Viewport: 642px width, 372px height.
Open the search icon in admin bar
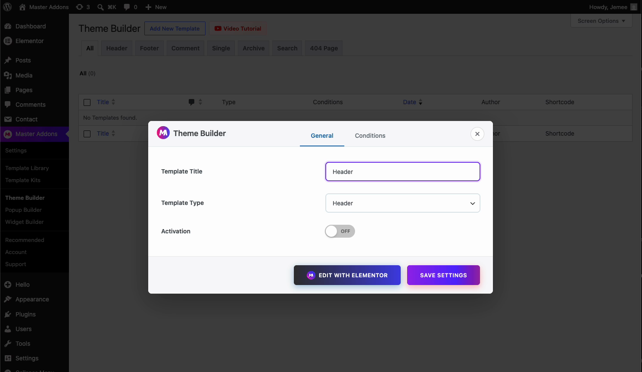pyautogui.click(x=100, y=7)
